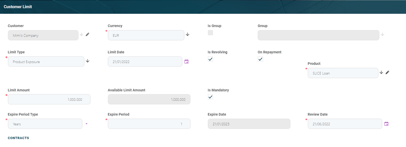Tick the Is Group checkbox

210,33
